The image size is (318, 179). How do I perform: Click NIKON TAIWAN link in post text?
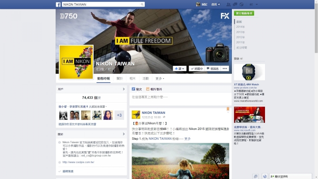pyautogui.click(x=160, y=139)
